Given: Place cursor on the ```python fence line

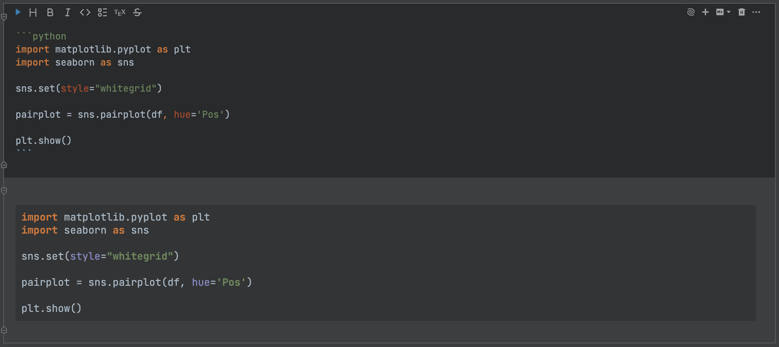Looking at the screenshot, I should coord(49,36).
